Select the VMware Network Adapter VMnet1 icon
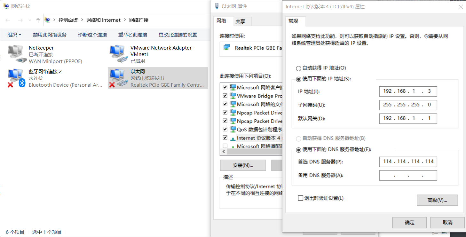The image size is (466, 237). coord(118,54)
